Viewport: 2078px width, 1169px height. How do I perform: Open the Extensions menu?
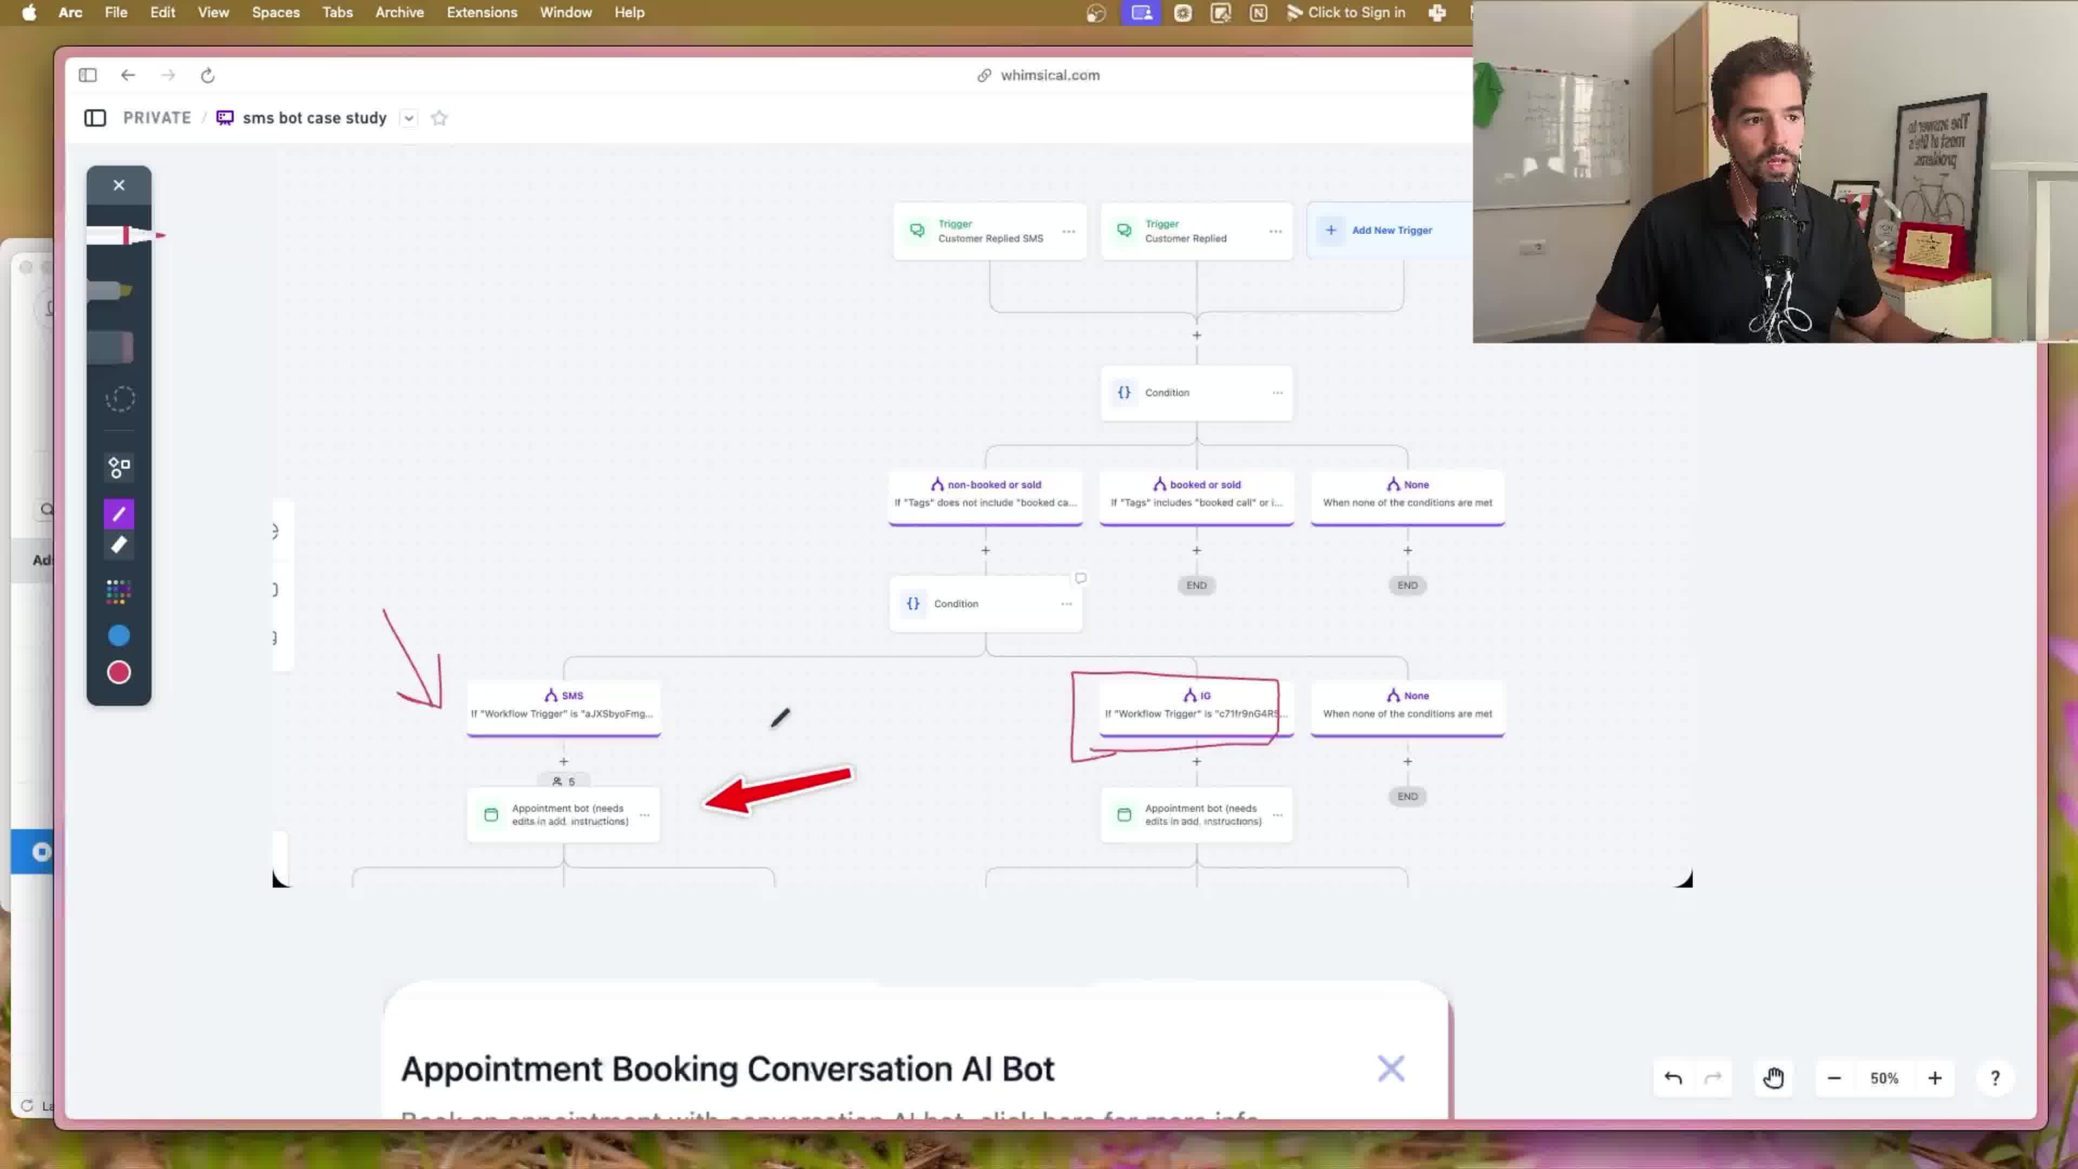pyautogui.click(x=482, y=12)
